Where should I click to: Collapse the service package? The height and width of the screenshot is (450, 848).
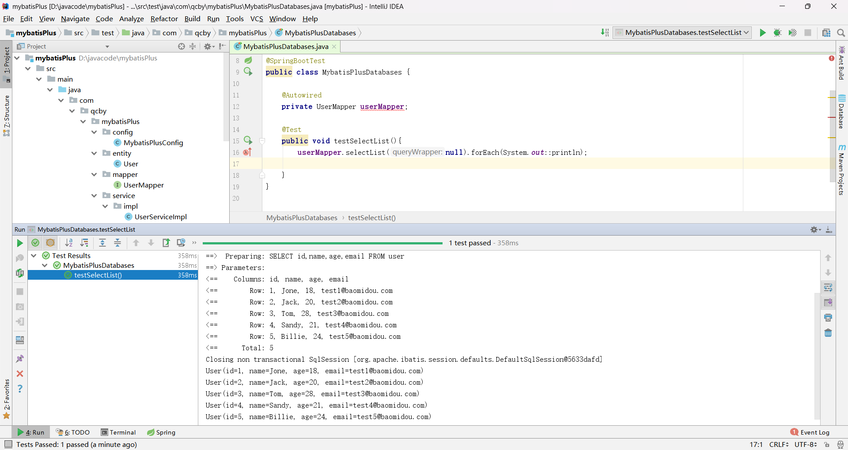[94, 195]
